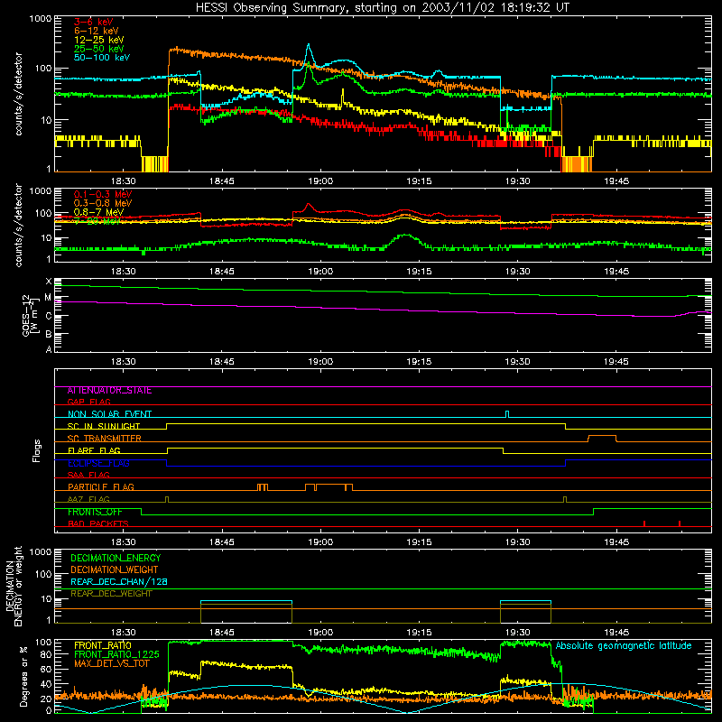Image resolution: width=722 pixels, height=722 pixels.
Task: Select the SC_TRANSMITTER flag label
Action: tap(105, 439)
